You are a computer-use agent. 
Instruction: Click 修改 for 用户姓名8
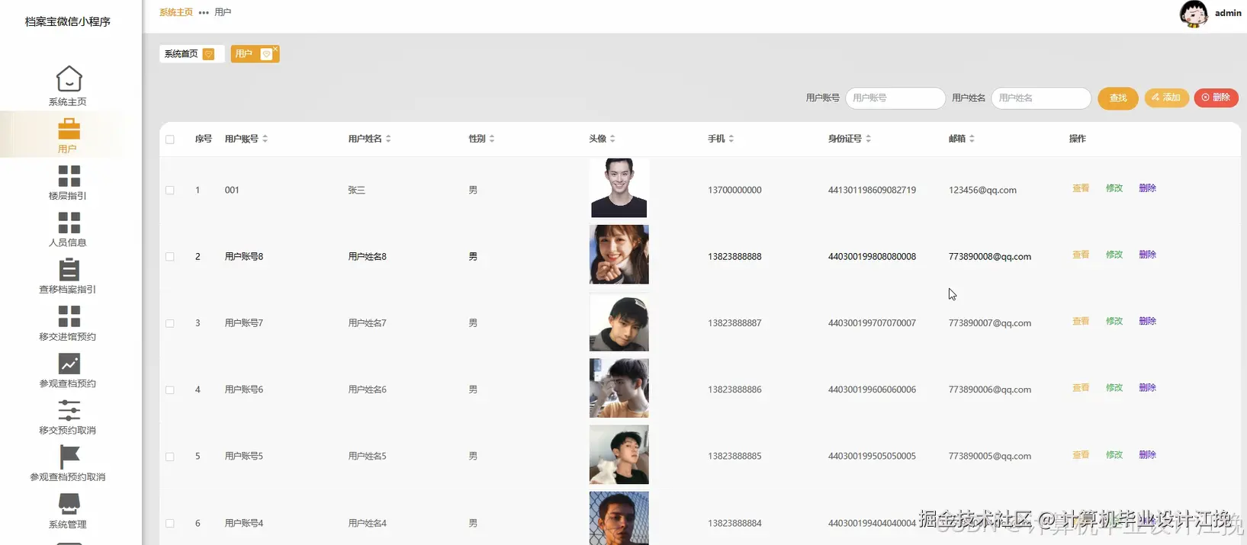tap(1114, 255)
